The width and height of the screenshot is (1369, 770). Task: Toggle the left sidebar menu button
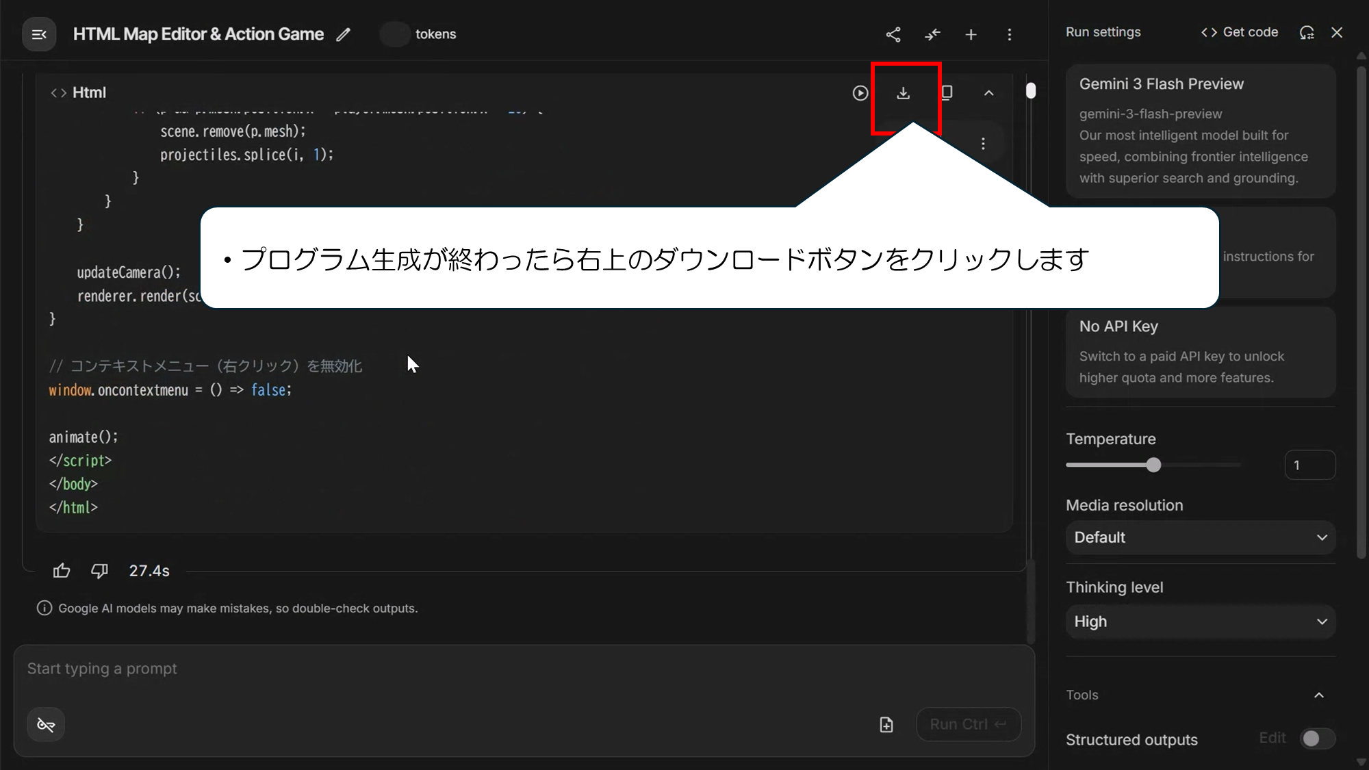(39, 34)
